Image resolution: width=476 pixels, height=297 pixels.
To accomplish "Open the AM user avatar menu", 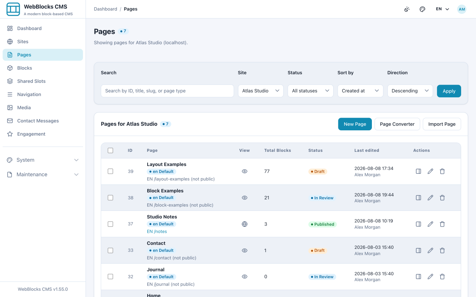I will point(461,9).
